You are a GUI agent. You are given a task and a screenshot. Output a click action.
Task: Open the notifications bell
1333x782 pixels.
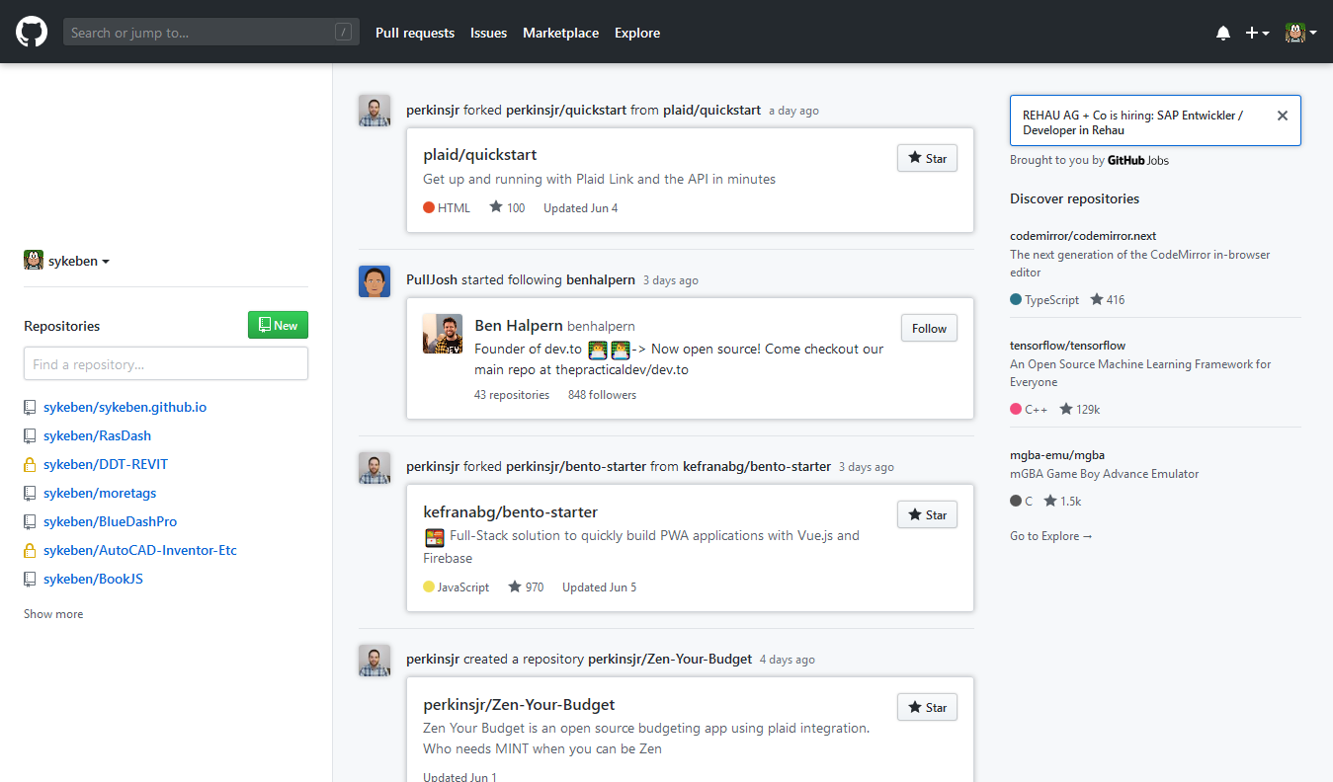click(x=1223, y=33)
